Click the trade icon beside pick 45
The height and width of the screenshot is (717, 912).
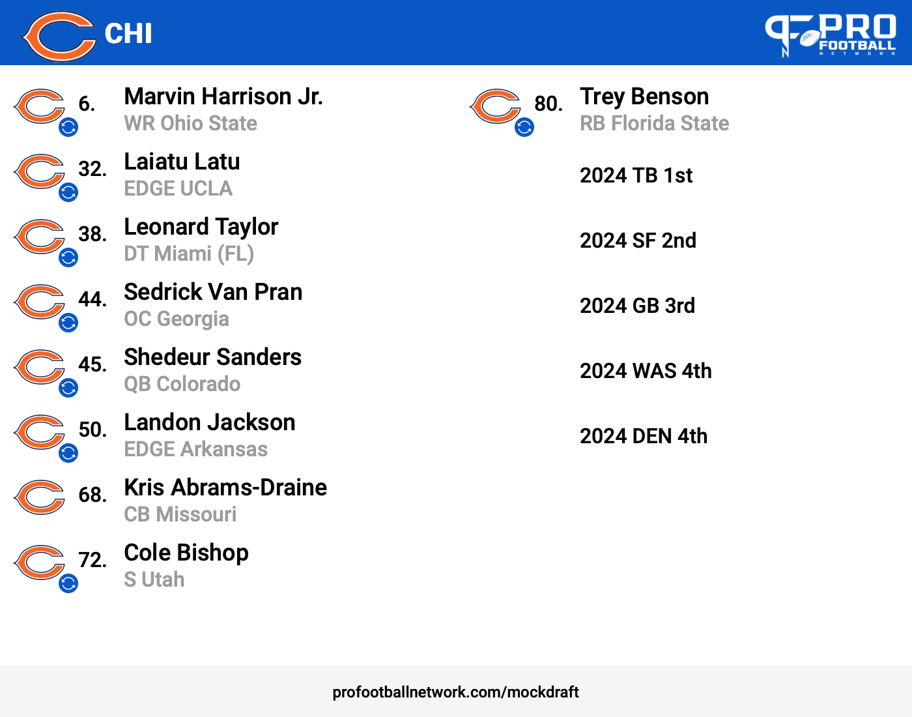[x=68, y=388]
